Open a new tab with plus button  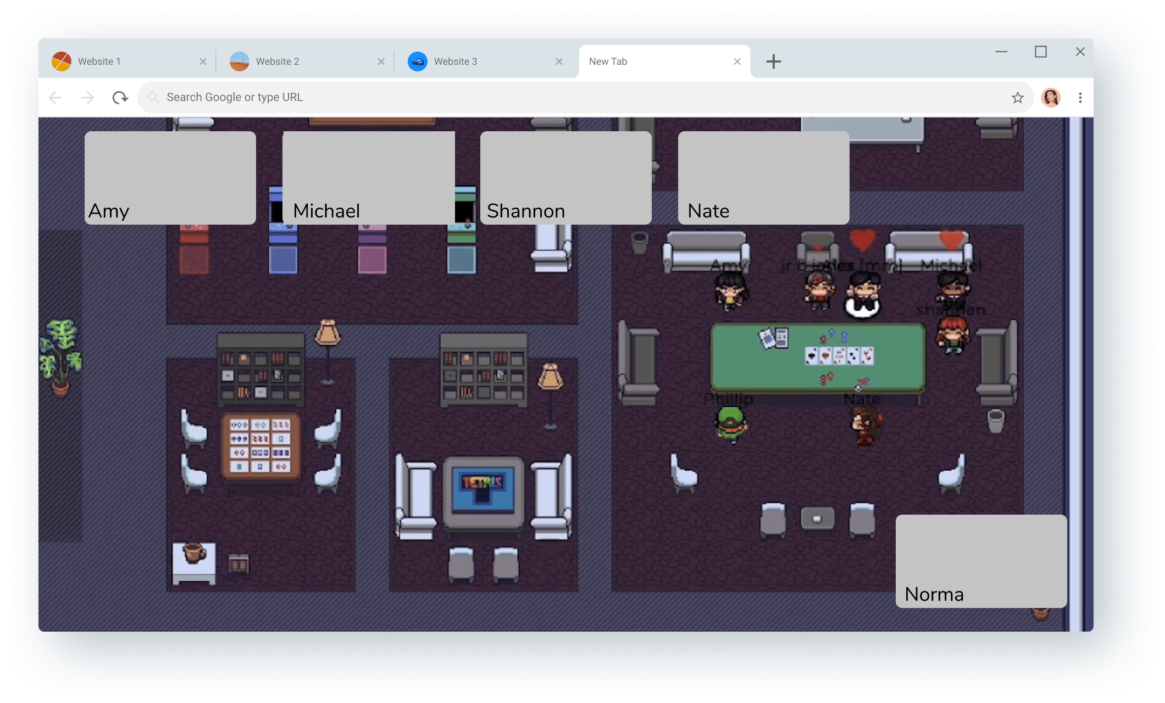click(773, 62)
